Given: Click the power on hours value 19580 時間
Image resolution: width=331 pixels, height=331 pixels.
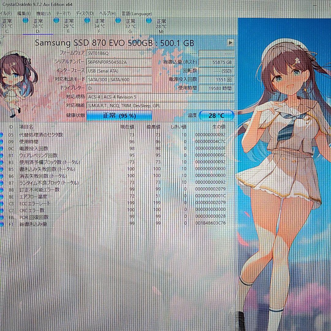Looking at the screenshot, I should 217,88.
